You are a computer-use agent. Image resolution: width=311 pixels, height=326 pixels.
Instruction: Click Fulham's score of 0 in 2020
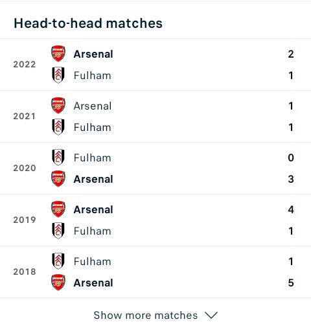click(x=291, y=157)
